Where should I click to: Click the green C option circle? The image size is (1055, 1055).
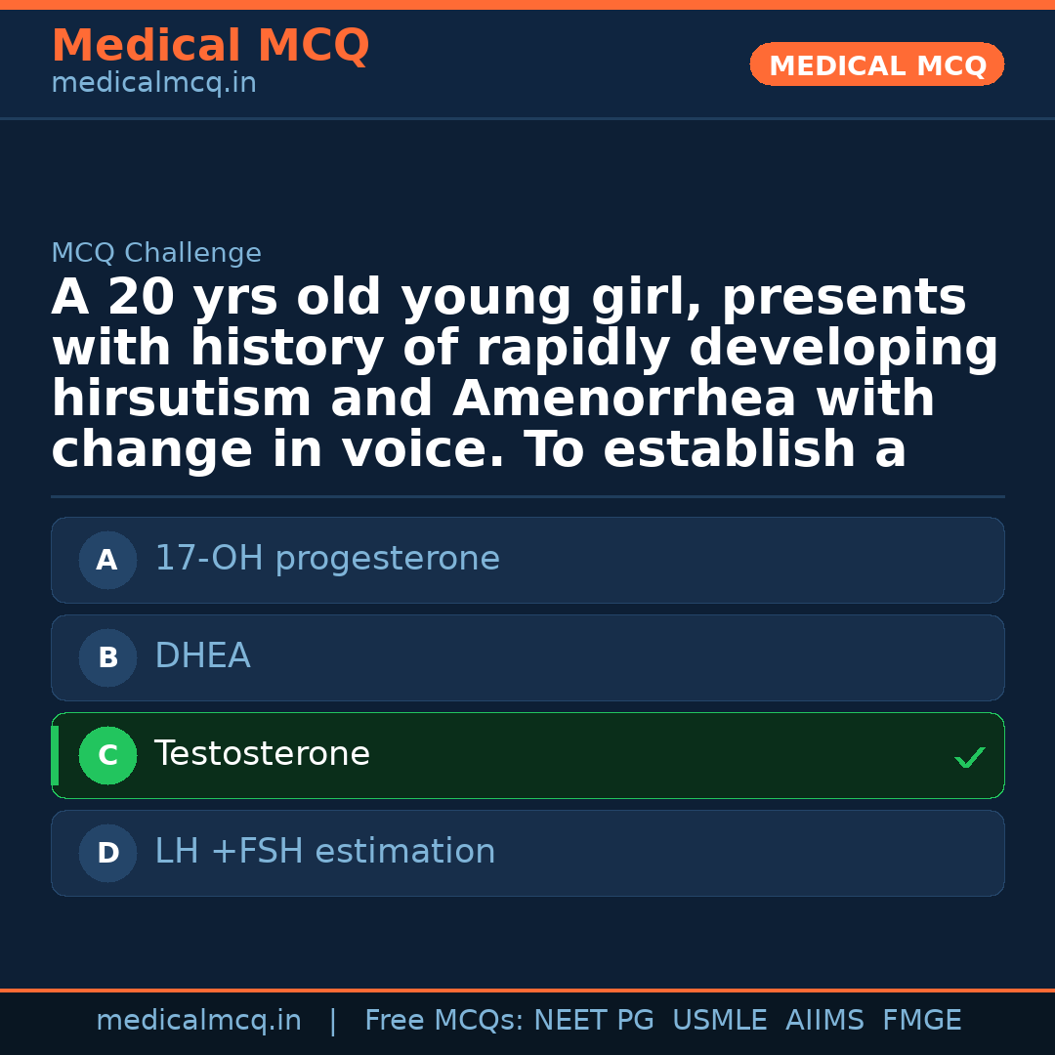107,755
